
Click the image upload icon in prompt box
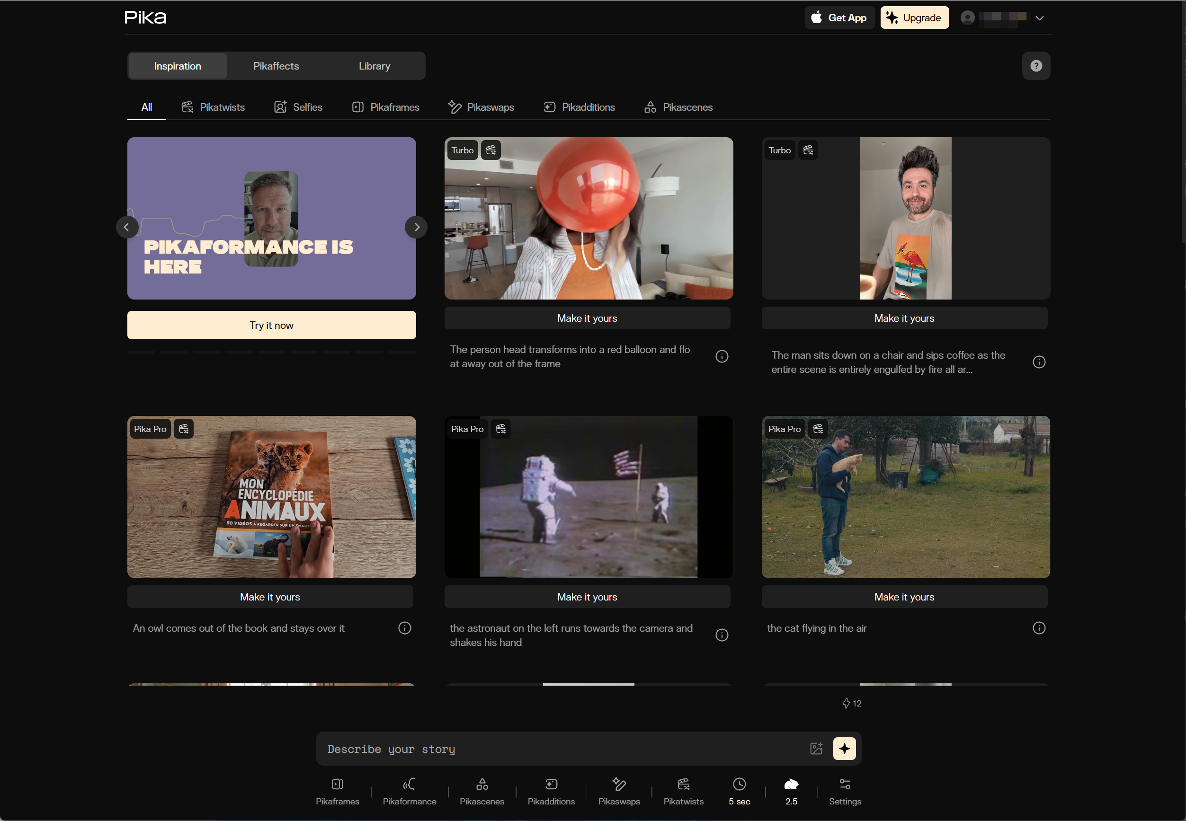point(816,749)
